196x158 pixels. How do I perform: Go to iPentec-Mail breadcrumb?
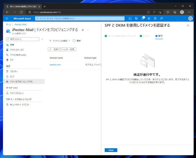(20, 24)
